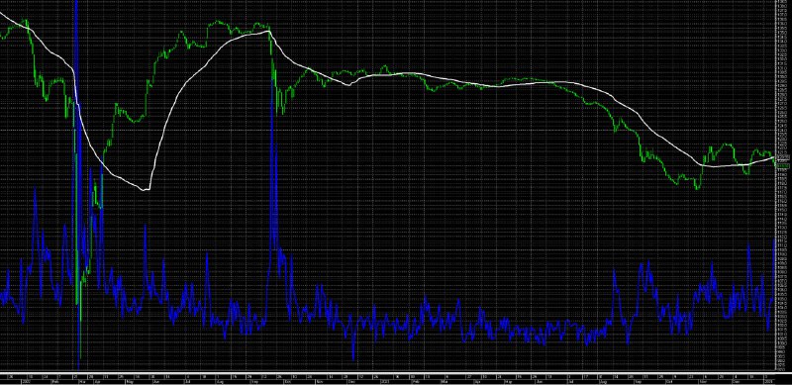
Task: Click the right-hand vertical price scale
Action: point(783,186)
